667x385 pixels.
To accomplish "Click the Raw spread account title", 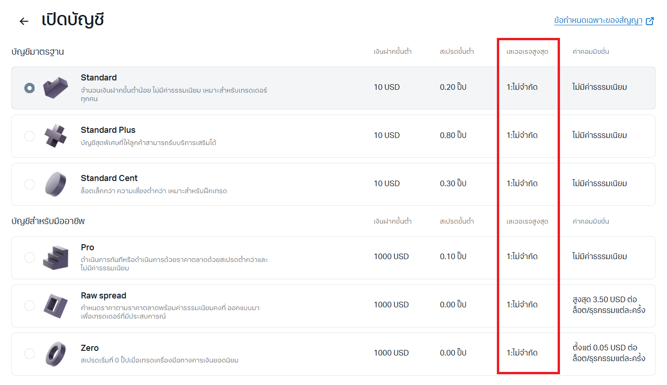I will [x=103, y=296].
